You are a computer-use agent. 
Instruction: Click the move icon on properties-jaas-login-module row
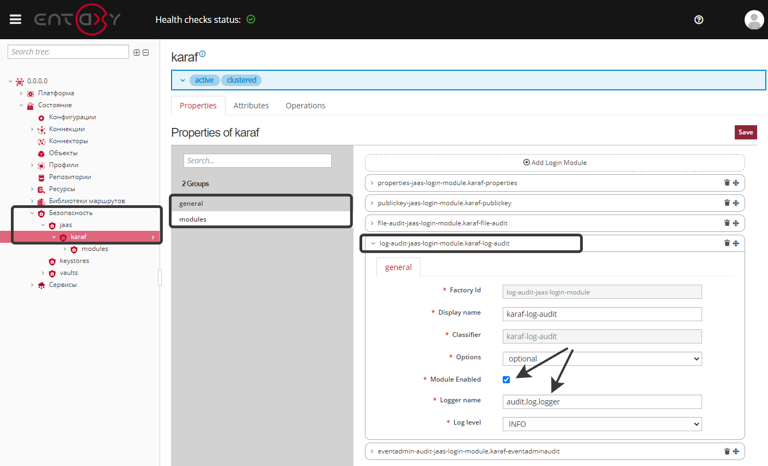[736, 183]
